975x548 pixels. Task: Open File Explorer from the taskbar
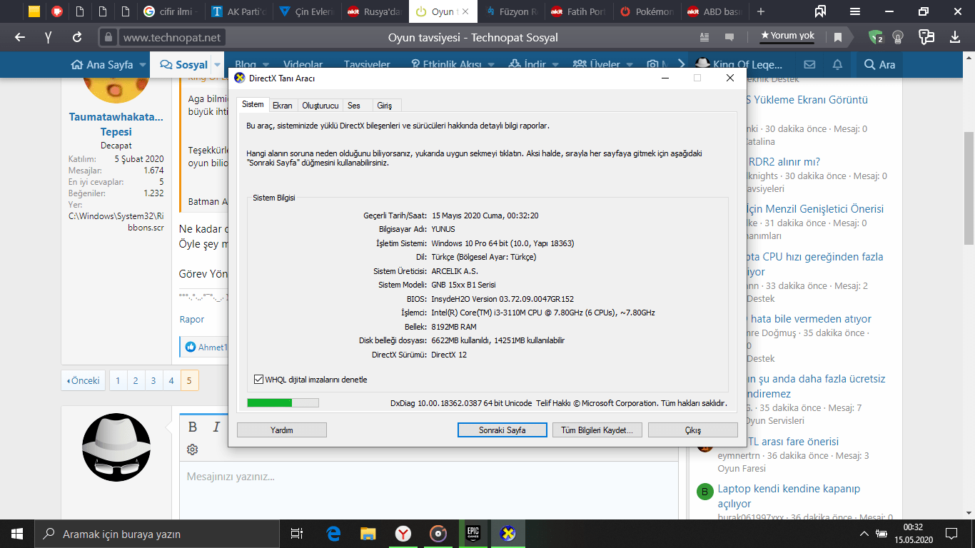pos(368,534)
